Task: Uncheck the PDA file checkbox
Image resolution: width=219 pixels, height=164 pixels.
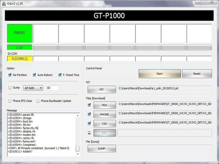Action: click(89, 105)
